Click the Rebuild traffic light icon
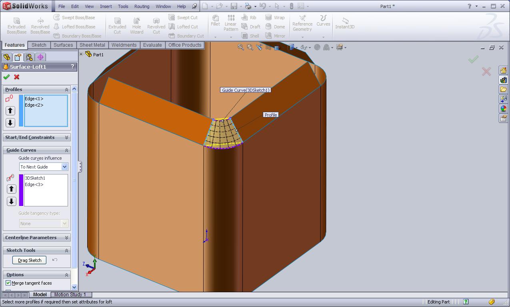The width and height of the screenshot is (510, 307). pyautogui.click(x=291, y=6)
